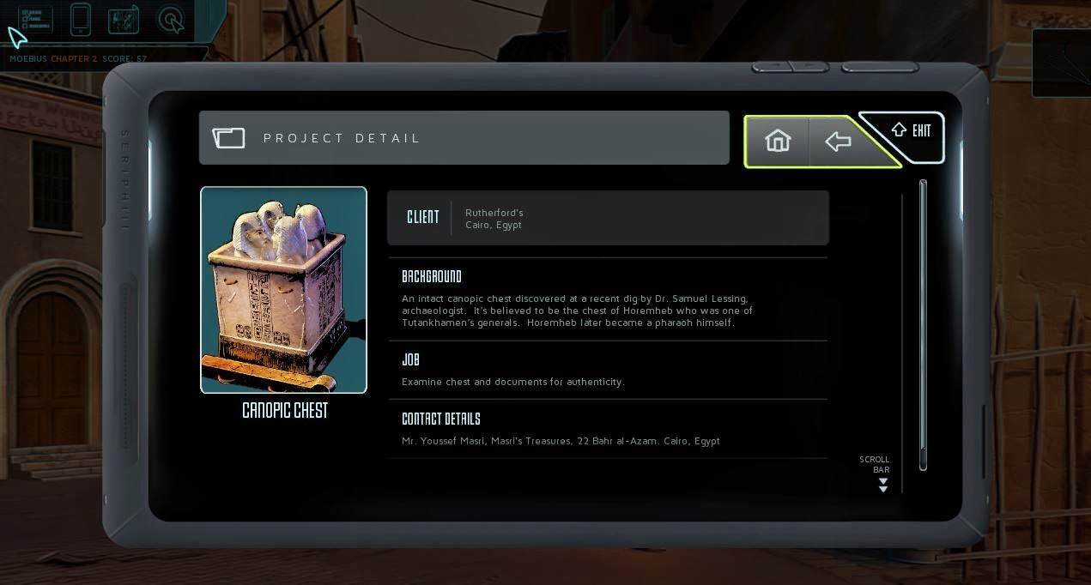Click the Canopic Chest thumbnail image

(283, 290)
